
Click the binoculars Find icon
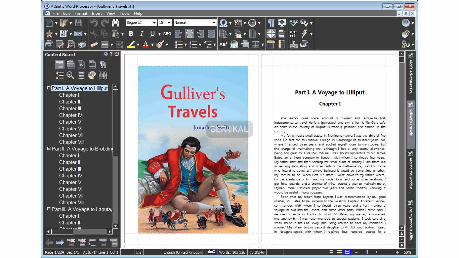[x=115, y=23]
